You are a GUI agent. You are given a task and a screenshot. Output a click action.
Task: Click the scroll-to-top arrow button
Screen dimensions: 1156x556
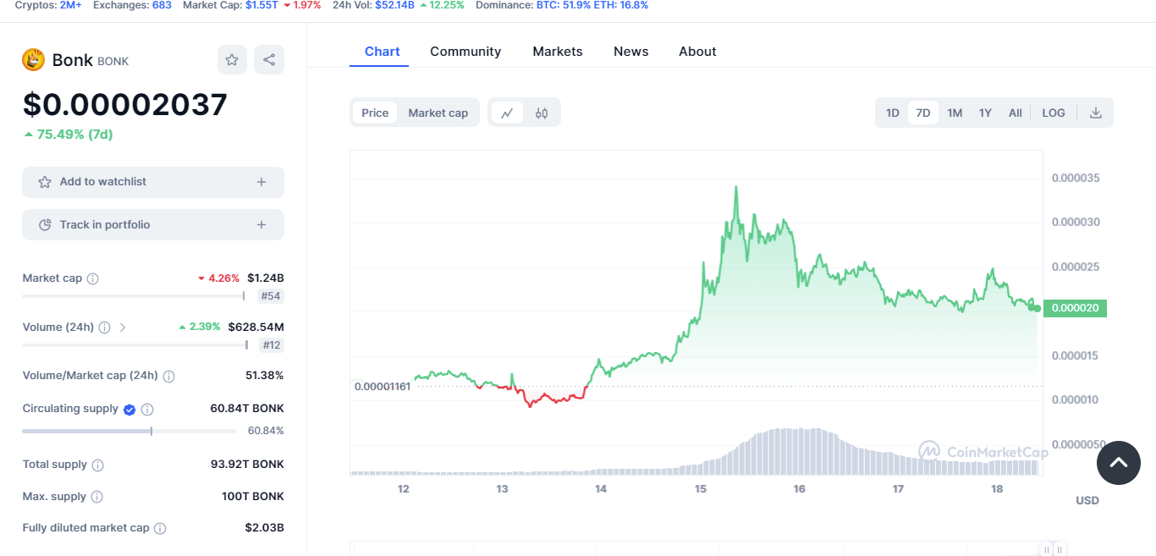(x=1119, y=463)
